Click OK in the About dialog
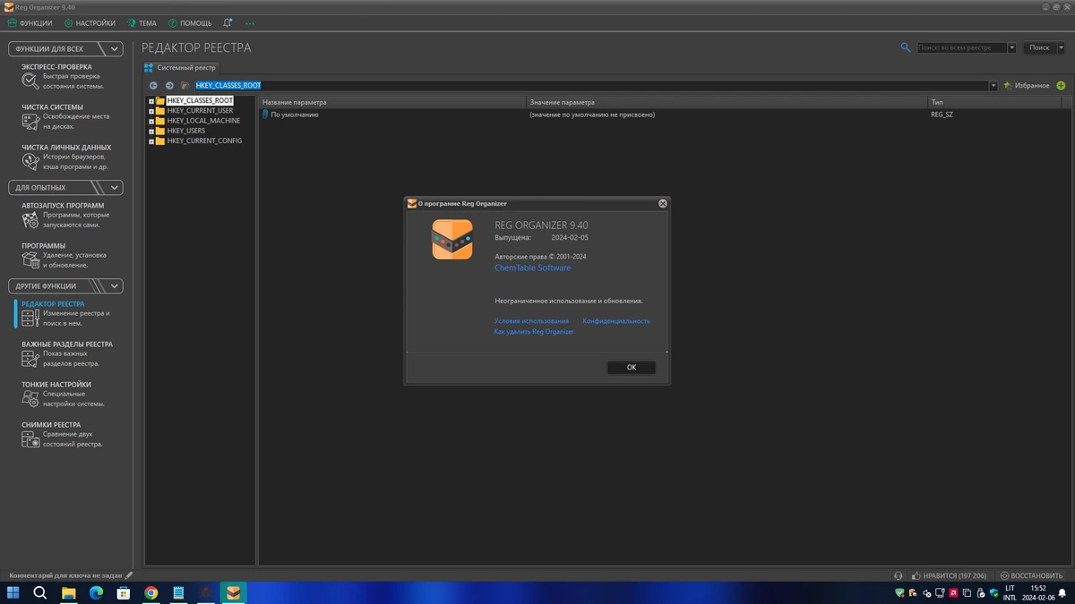 coord(632,367)
